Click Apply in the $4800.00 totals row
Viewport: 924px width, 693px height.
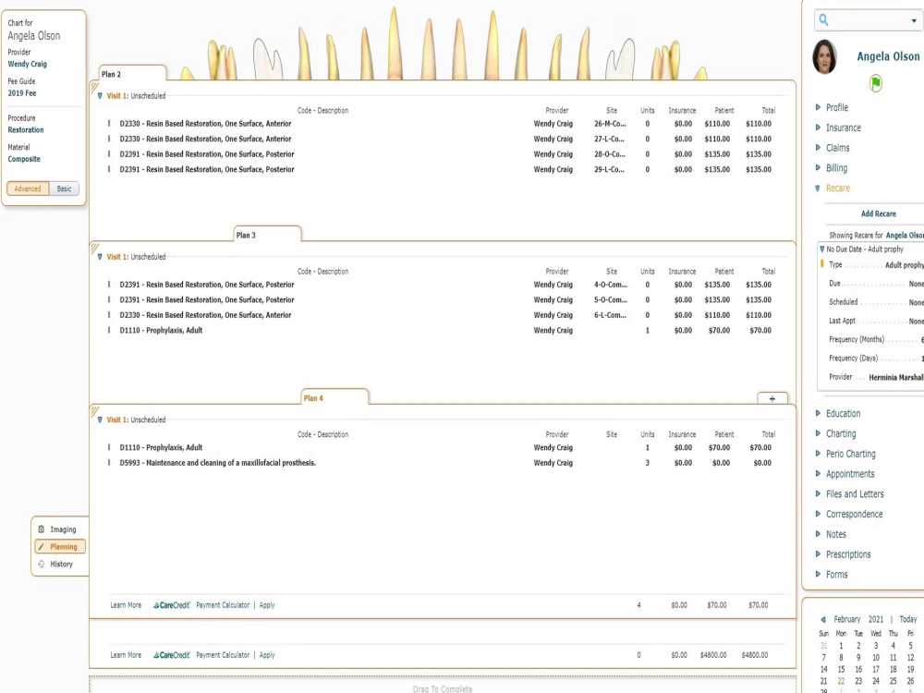267,655
